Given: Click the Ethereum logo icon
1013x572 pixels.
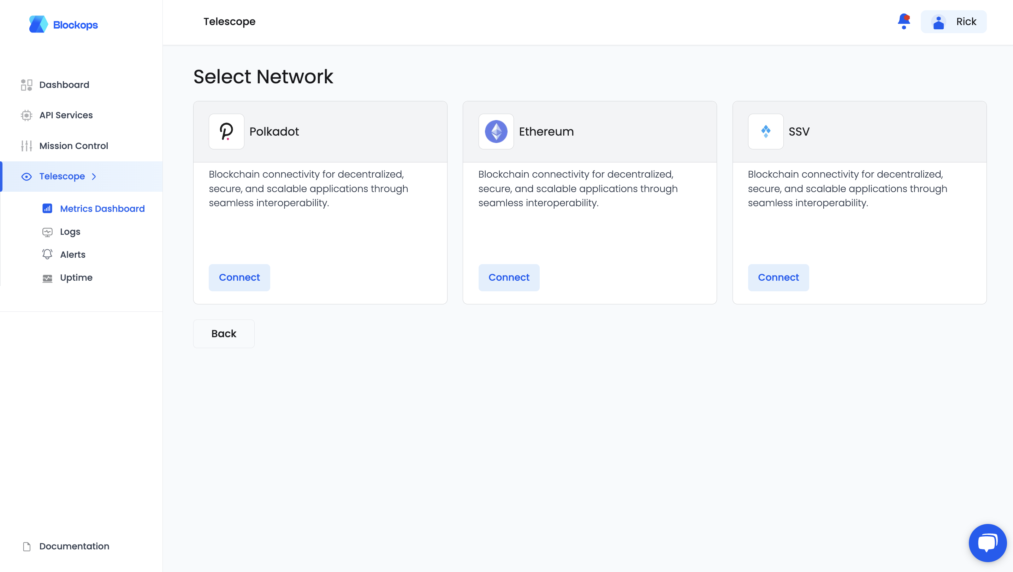Looking at the screenshot, I should pyautogui.click(x=496, y=131).
